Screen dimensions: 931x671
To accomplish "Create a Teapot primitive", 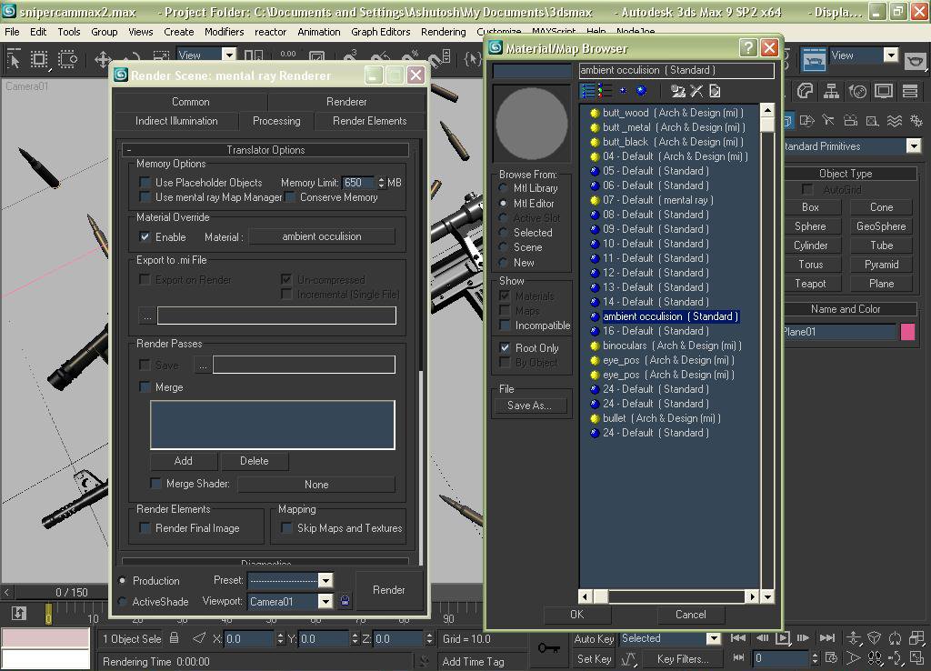I will tap(810, 284).
